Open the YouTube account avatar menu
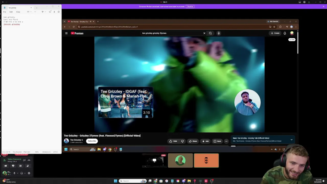The image size is (327, 184). tap(292, 33)
